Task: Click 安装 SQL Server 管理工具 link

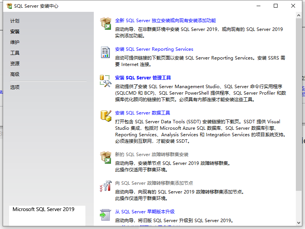Action: [143, 78]
